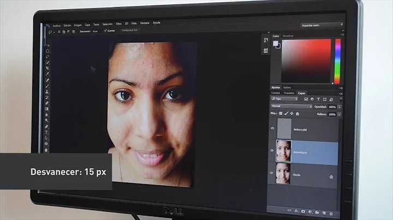Select the Clone Stamp tool
Viewport: 393px width, 220px height.
pos(47,91)
